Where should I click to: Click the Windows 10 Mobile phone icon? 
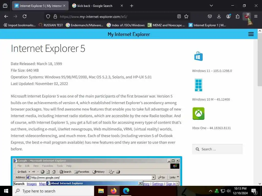[x=199, y=85]
